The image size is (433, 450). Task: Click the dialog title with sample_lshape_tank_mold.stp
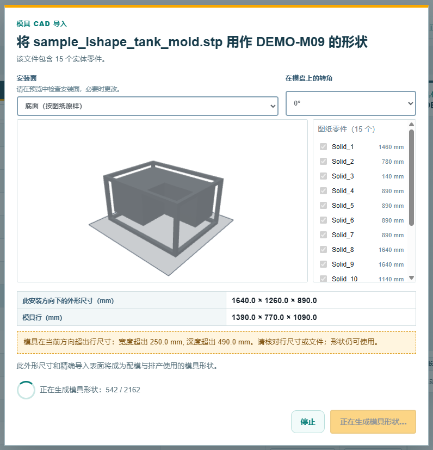pyautogui.click(x=191, y=41)
